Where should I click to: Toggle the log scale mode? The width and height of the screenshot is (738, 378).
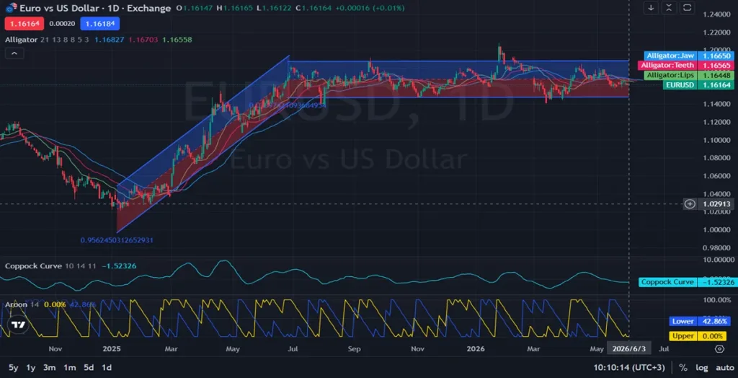(701, 368)
